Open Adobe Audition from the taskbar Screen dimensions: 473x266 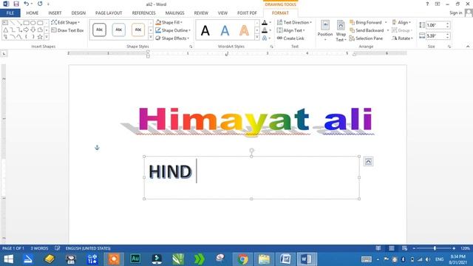pos(135,259)
